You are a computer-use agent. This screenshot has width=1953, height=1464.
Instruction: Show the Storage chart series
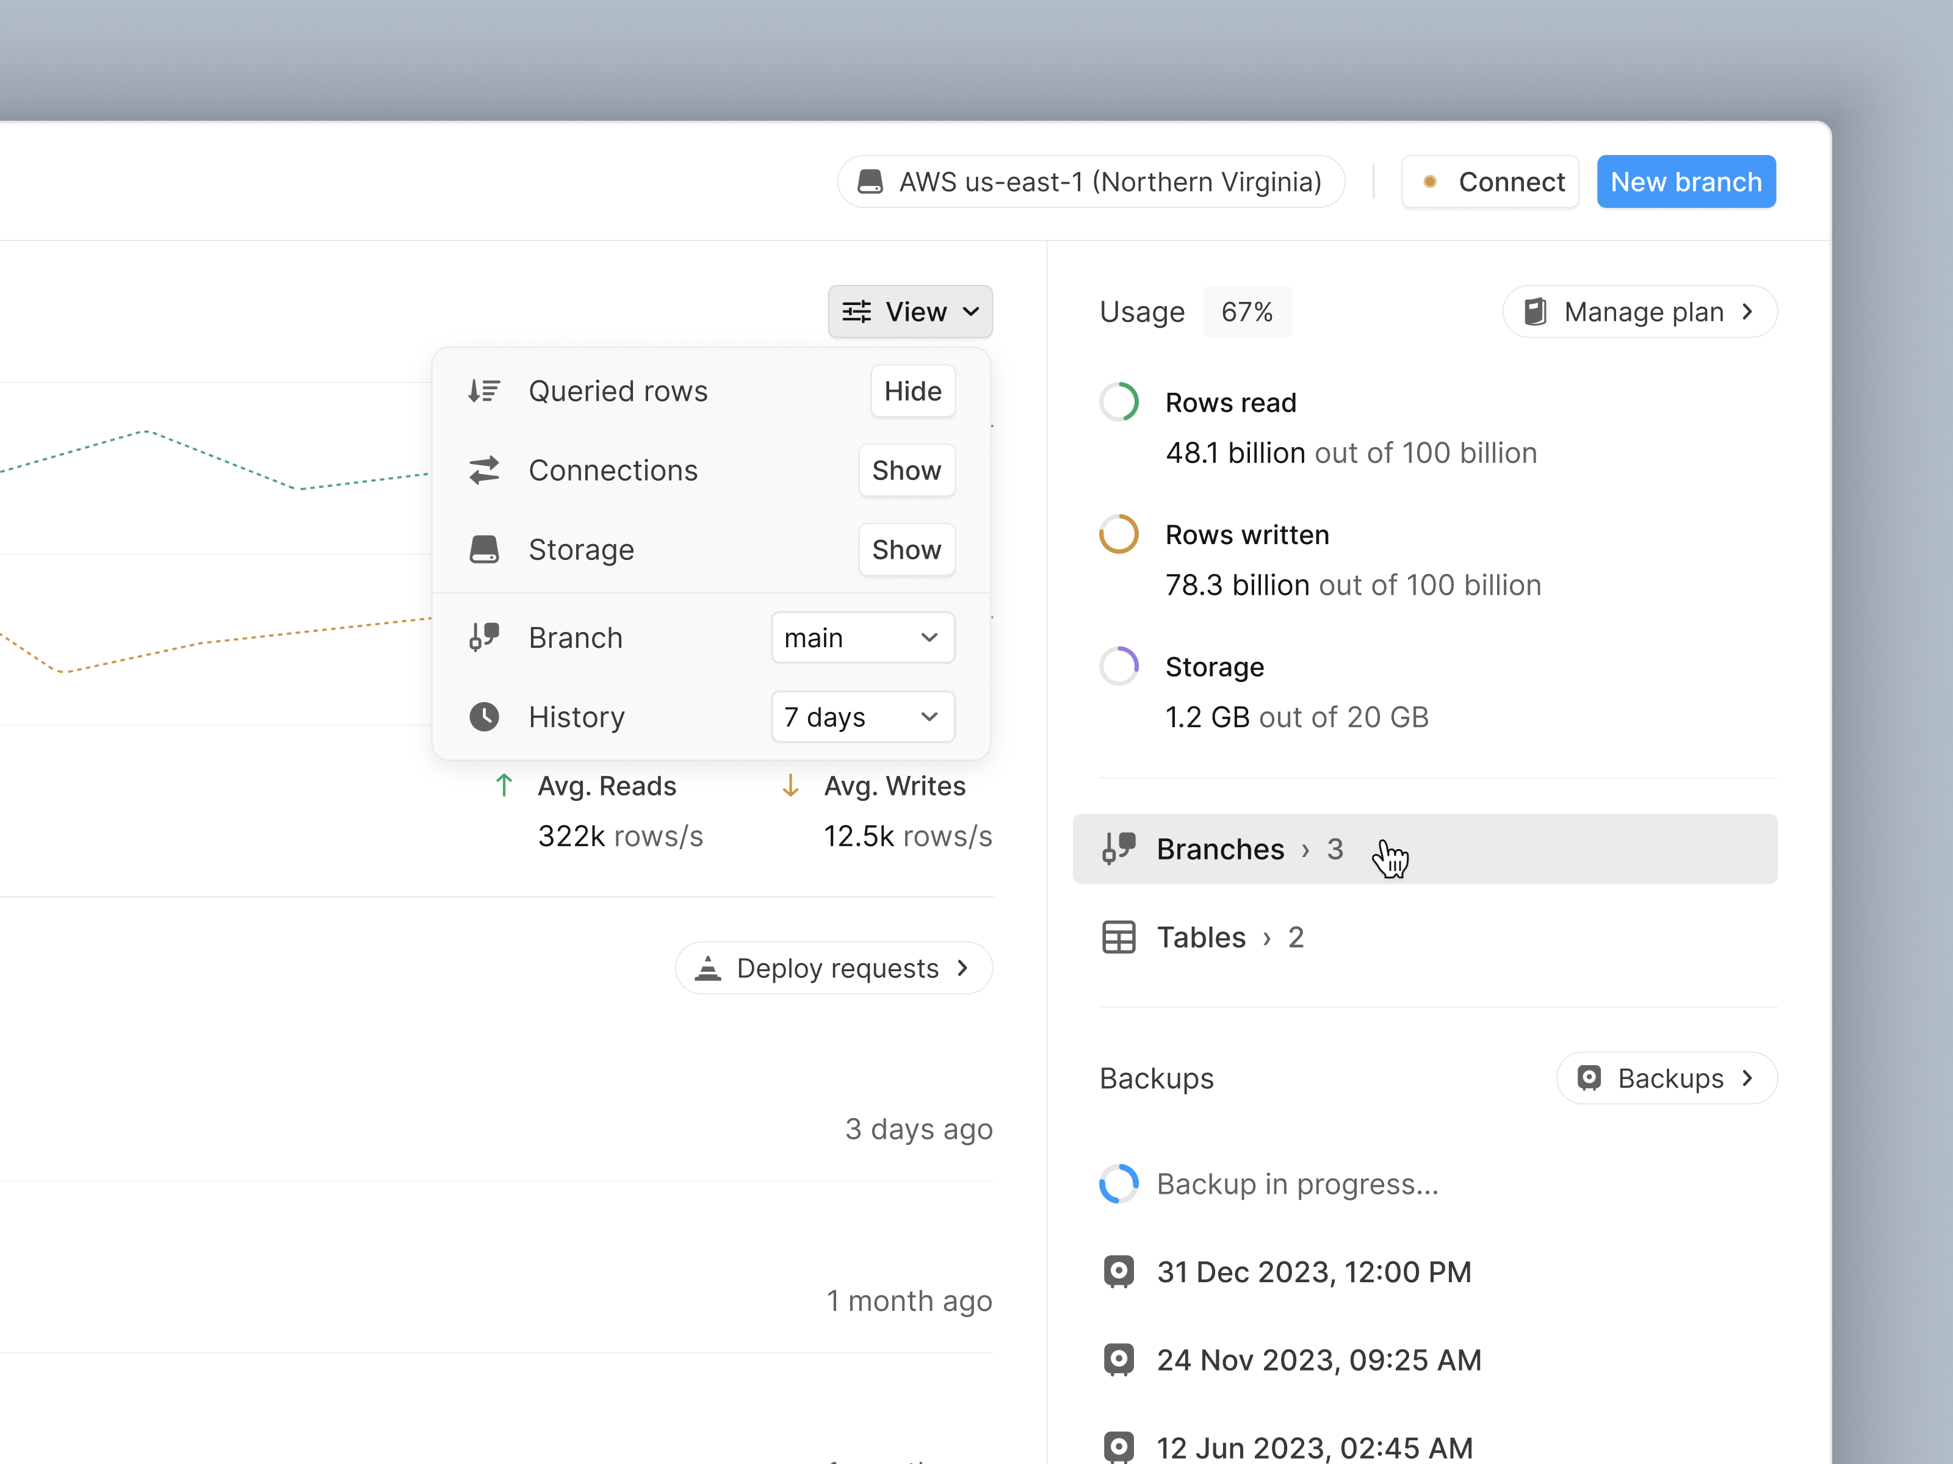[x=907, y=550]
